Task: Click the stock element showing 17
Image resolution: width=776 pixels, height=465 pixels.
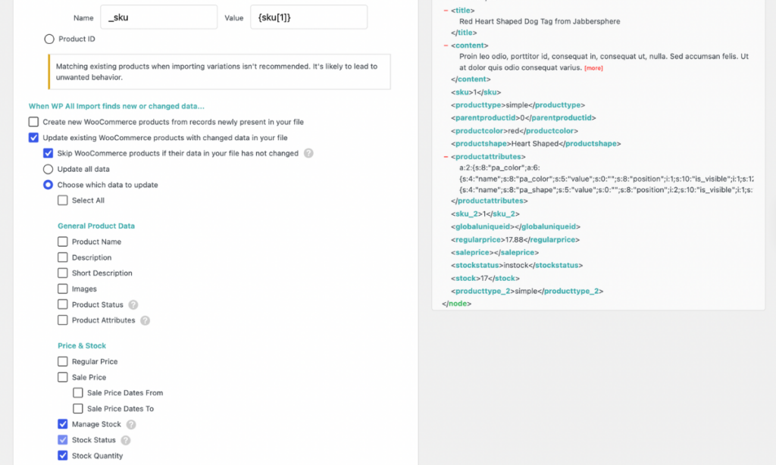Action: 485,279
